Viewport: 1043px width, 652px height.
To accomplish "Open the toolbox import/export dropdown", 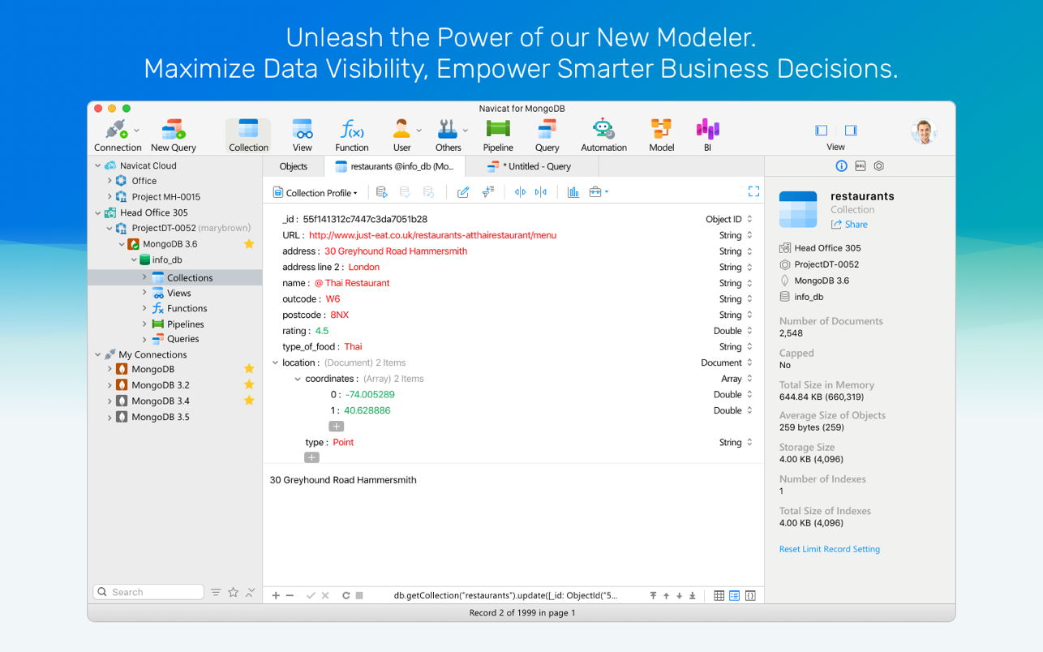I will point(599,192).
